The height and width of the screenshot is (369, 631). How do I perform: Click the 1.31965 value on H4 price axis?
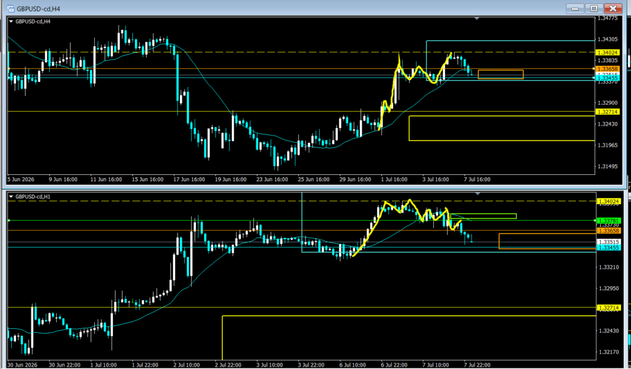point(608,145)
